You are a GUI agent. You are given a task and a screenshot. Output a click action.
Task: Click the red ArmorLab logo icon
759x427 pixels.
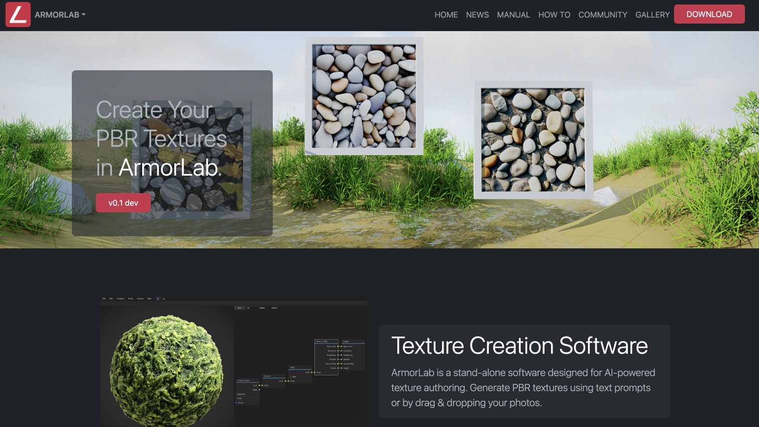tap(18, 14)
